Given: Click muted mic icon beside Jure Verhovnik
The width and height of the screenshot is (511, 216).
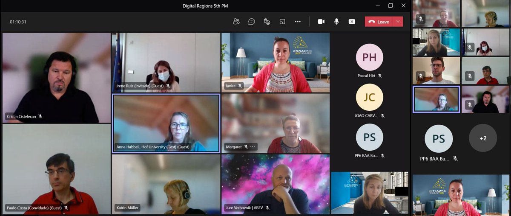Looking at the screenshot, I should 267,208.
